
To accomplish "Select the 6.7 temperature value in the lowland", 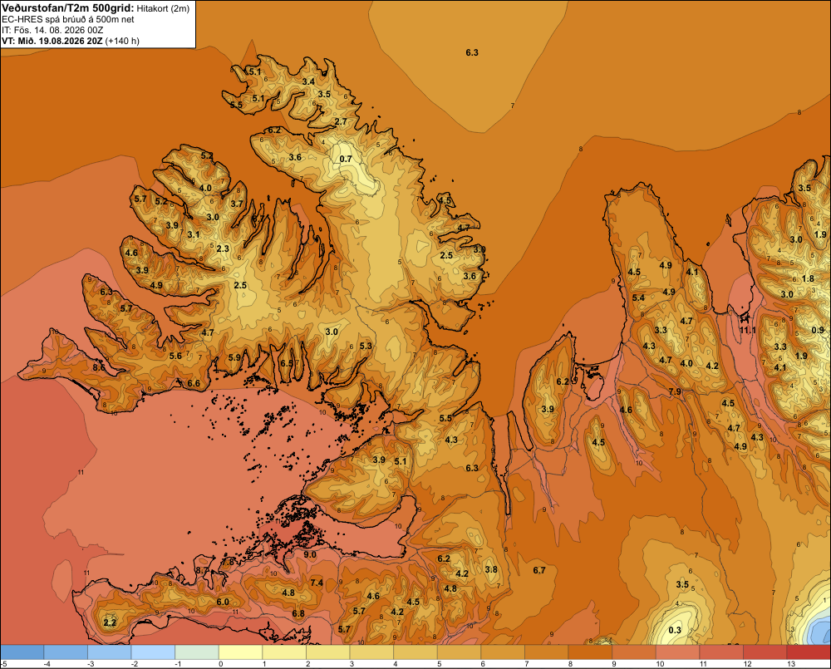I will click(539, 570).
